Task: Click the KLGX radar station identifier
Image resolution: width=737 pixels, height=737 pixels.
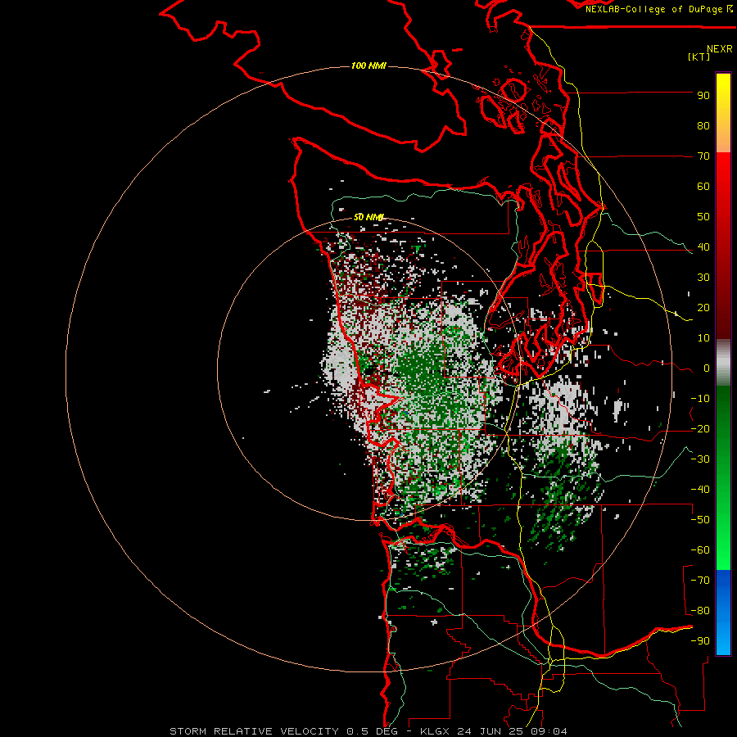Action: tap(436, 731)
